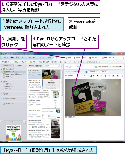
Task: Click the second ファイル filter button
Action: click(x=63, y=62)
